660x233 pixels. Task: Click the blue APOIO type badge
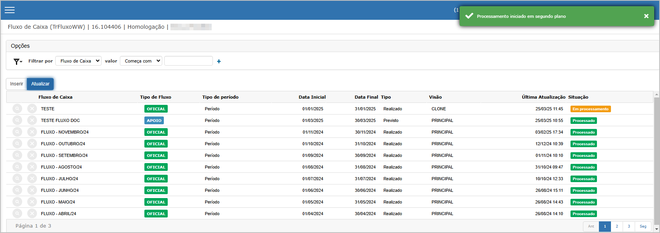pos(154,120)
